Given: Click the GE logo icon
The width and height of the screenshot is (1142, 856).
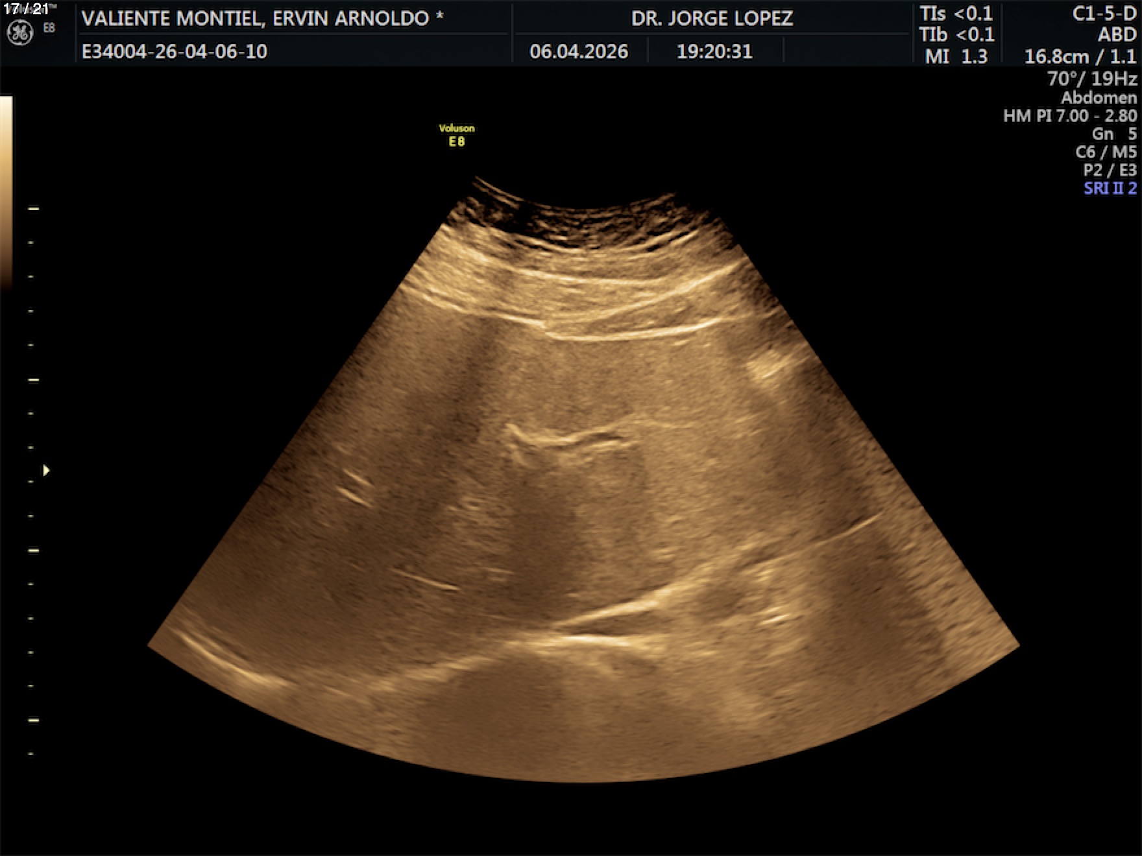Looking at the screenshot, I should 19,33.
